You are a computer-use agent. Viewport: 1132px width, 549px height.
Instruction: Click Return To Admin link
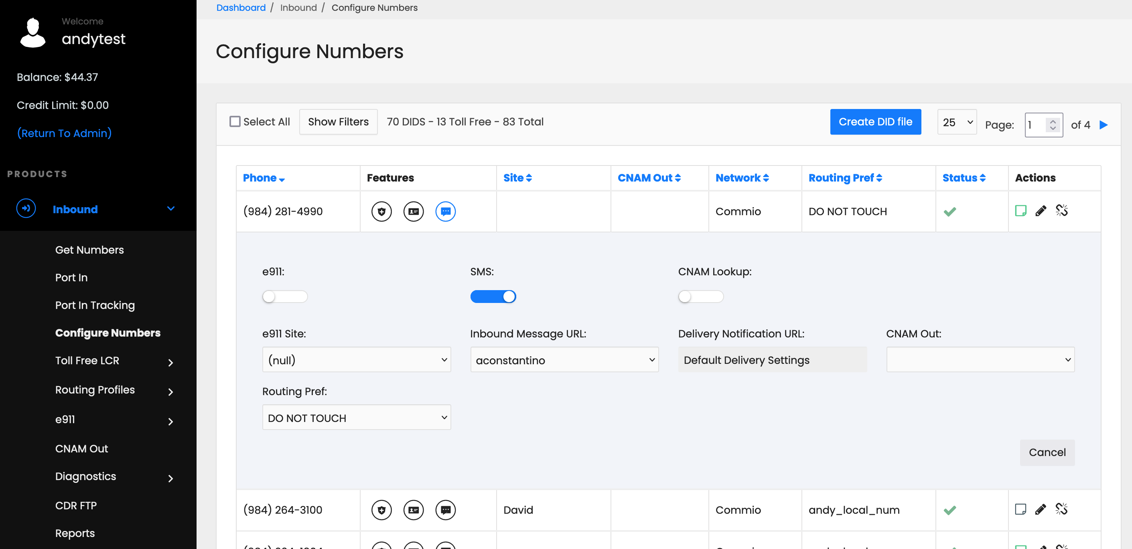click(x=64, y=133)
